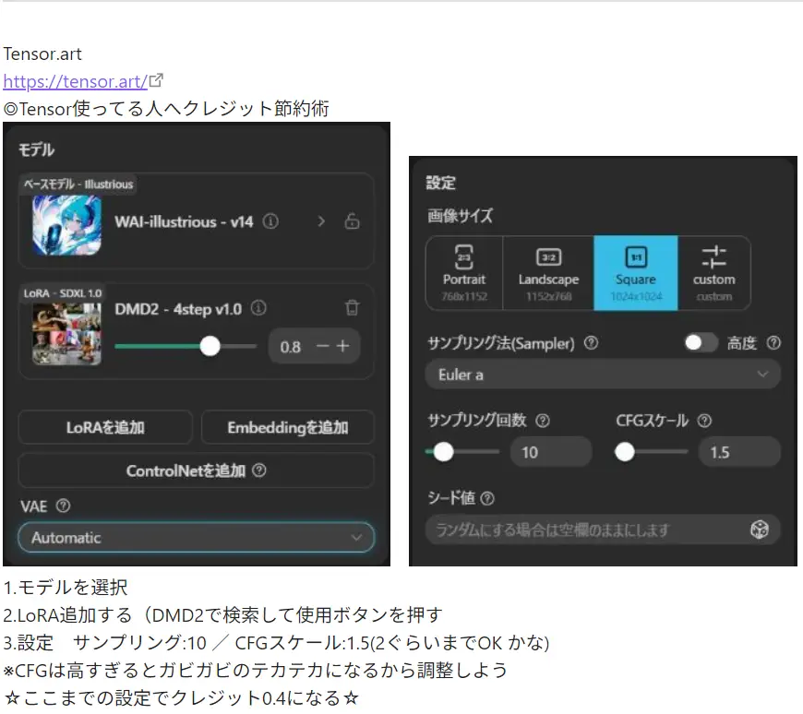Delete the DMD2 LoRA with trash icon
This screenshot has height=714, width=803.
coord(352,308)
